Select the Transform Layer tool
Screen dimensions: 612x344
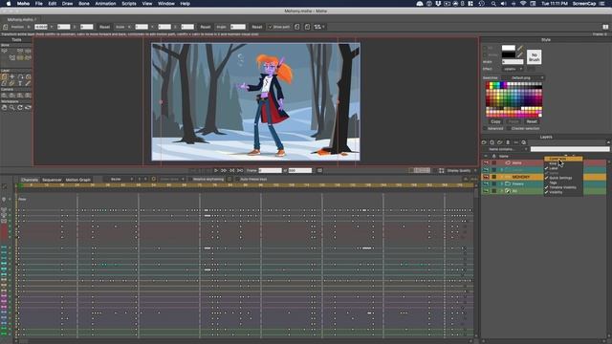point(4,76)
